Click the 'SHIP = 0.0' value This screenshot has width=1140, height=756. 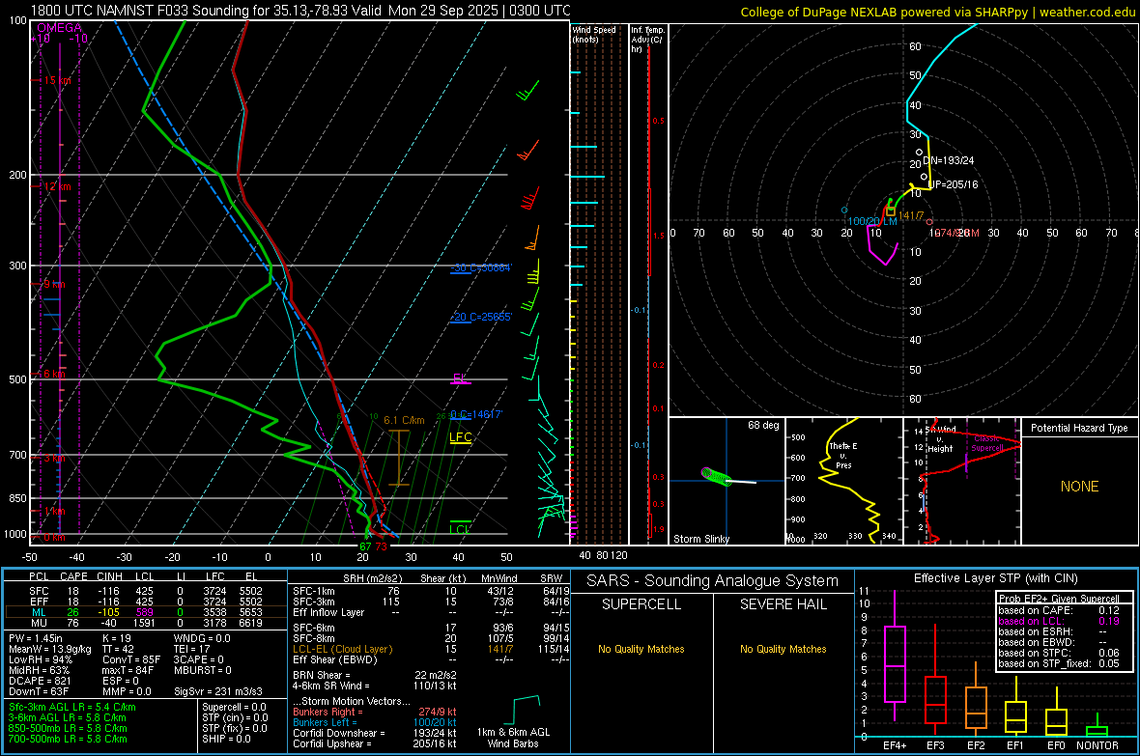click(226, 739)
